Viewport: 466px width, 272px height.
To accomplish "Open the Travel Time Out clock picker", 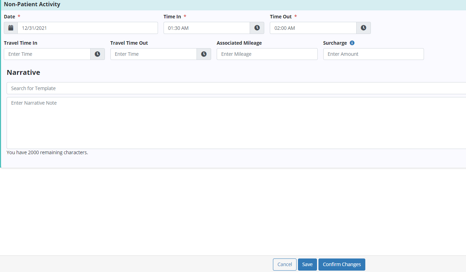I will (204, 54).
